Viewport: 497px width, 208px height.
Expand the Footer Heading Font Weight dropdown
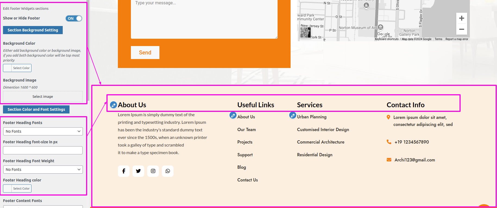(x=43, y=170)
